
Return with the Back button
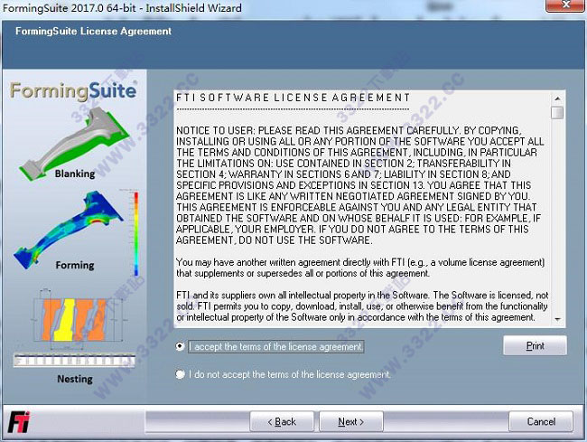point(282,421)
